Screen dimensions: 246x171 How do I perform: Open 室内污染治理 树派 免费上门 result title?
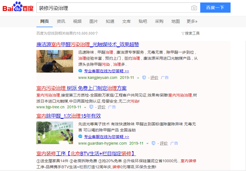click(x=81, y=88)
